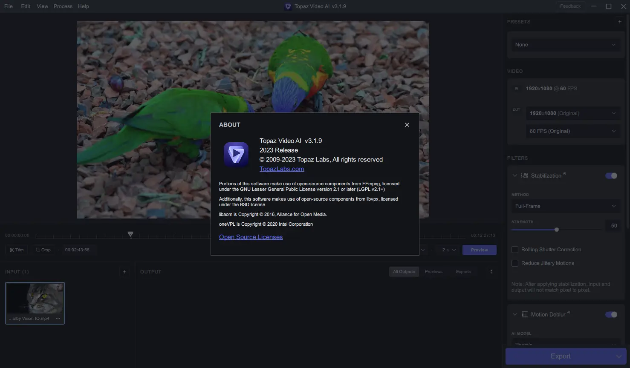Screen dimensions: 630x368
Task: Click the Preview button
Action: [480, 250]
